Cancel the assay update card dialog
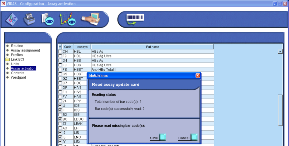Screen dimensions: 289x146 pos(188,138)
